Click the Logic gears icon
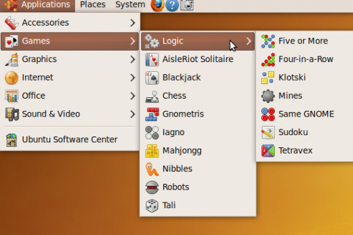 (151, 41)
